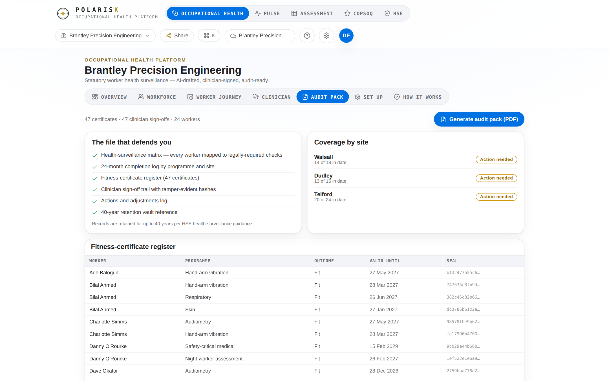Select the Walsall site name
The height and width of the screenshot is (381, 609).
[x=323, y=157]
